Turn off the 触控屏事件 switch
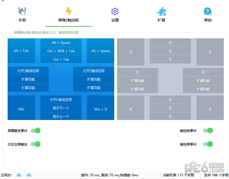Screen dimensions: 229x179 [x=208, y=144]
